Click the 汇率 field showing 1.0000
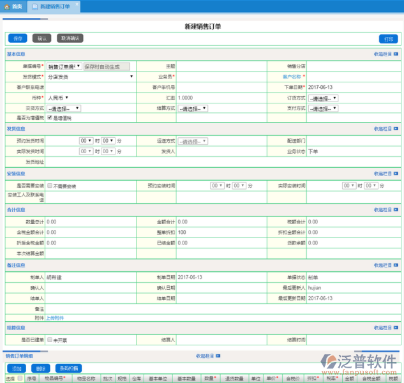Image resolution: width=404 pixels, height=383 pixels. pyautogui.click(x=221, y=98)
